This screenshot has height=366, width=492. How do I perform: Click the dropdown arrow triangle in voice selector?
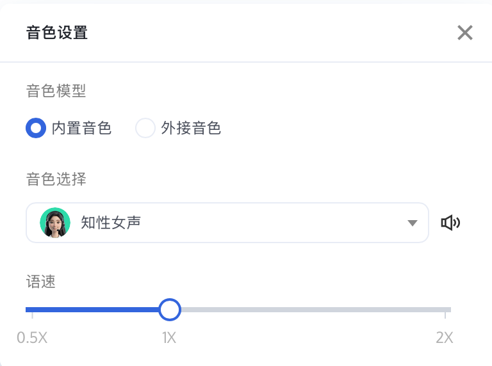(x=413, y=223)
